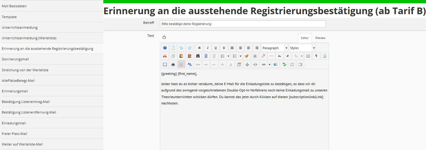
Task: Click into the Betreff input field
Action: (243, 24)
